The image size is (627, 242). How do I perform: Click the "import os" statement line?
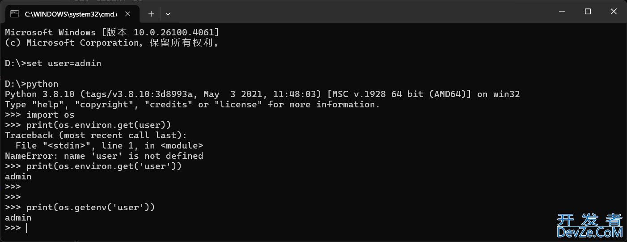coord(50,115)
